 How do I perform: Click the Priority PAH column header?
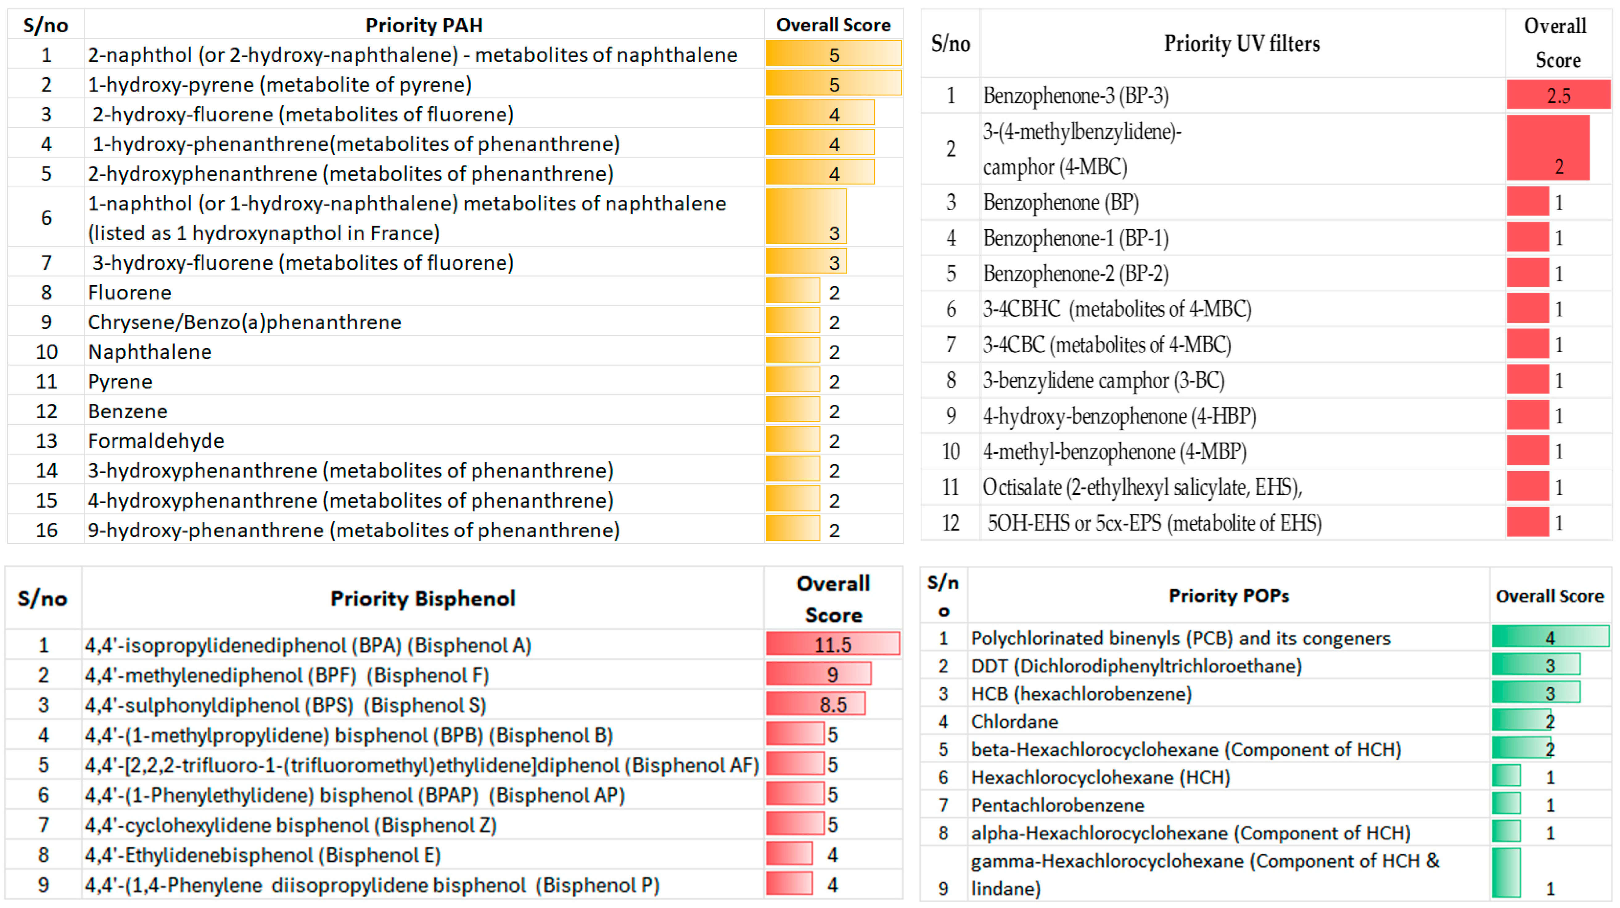tap(424, 25)
